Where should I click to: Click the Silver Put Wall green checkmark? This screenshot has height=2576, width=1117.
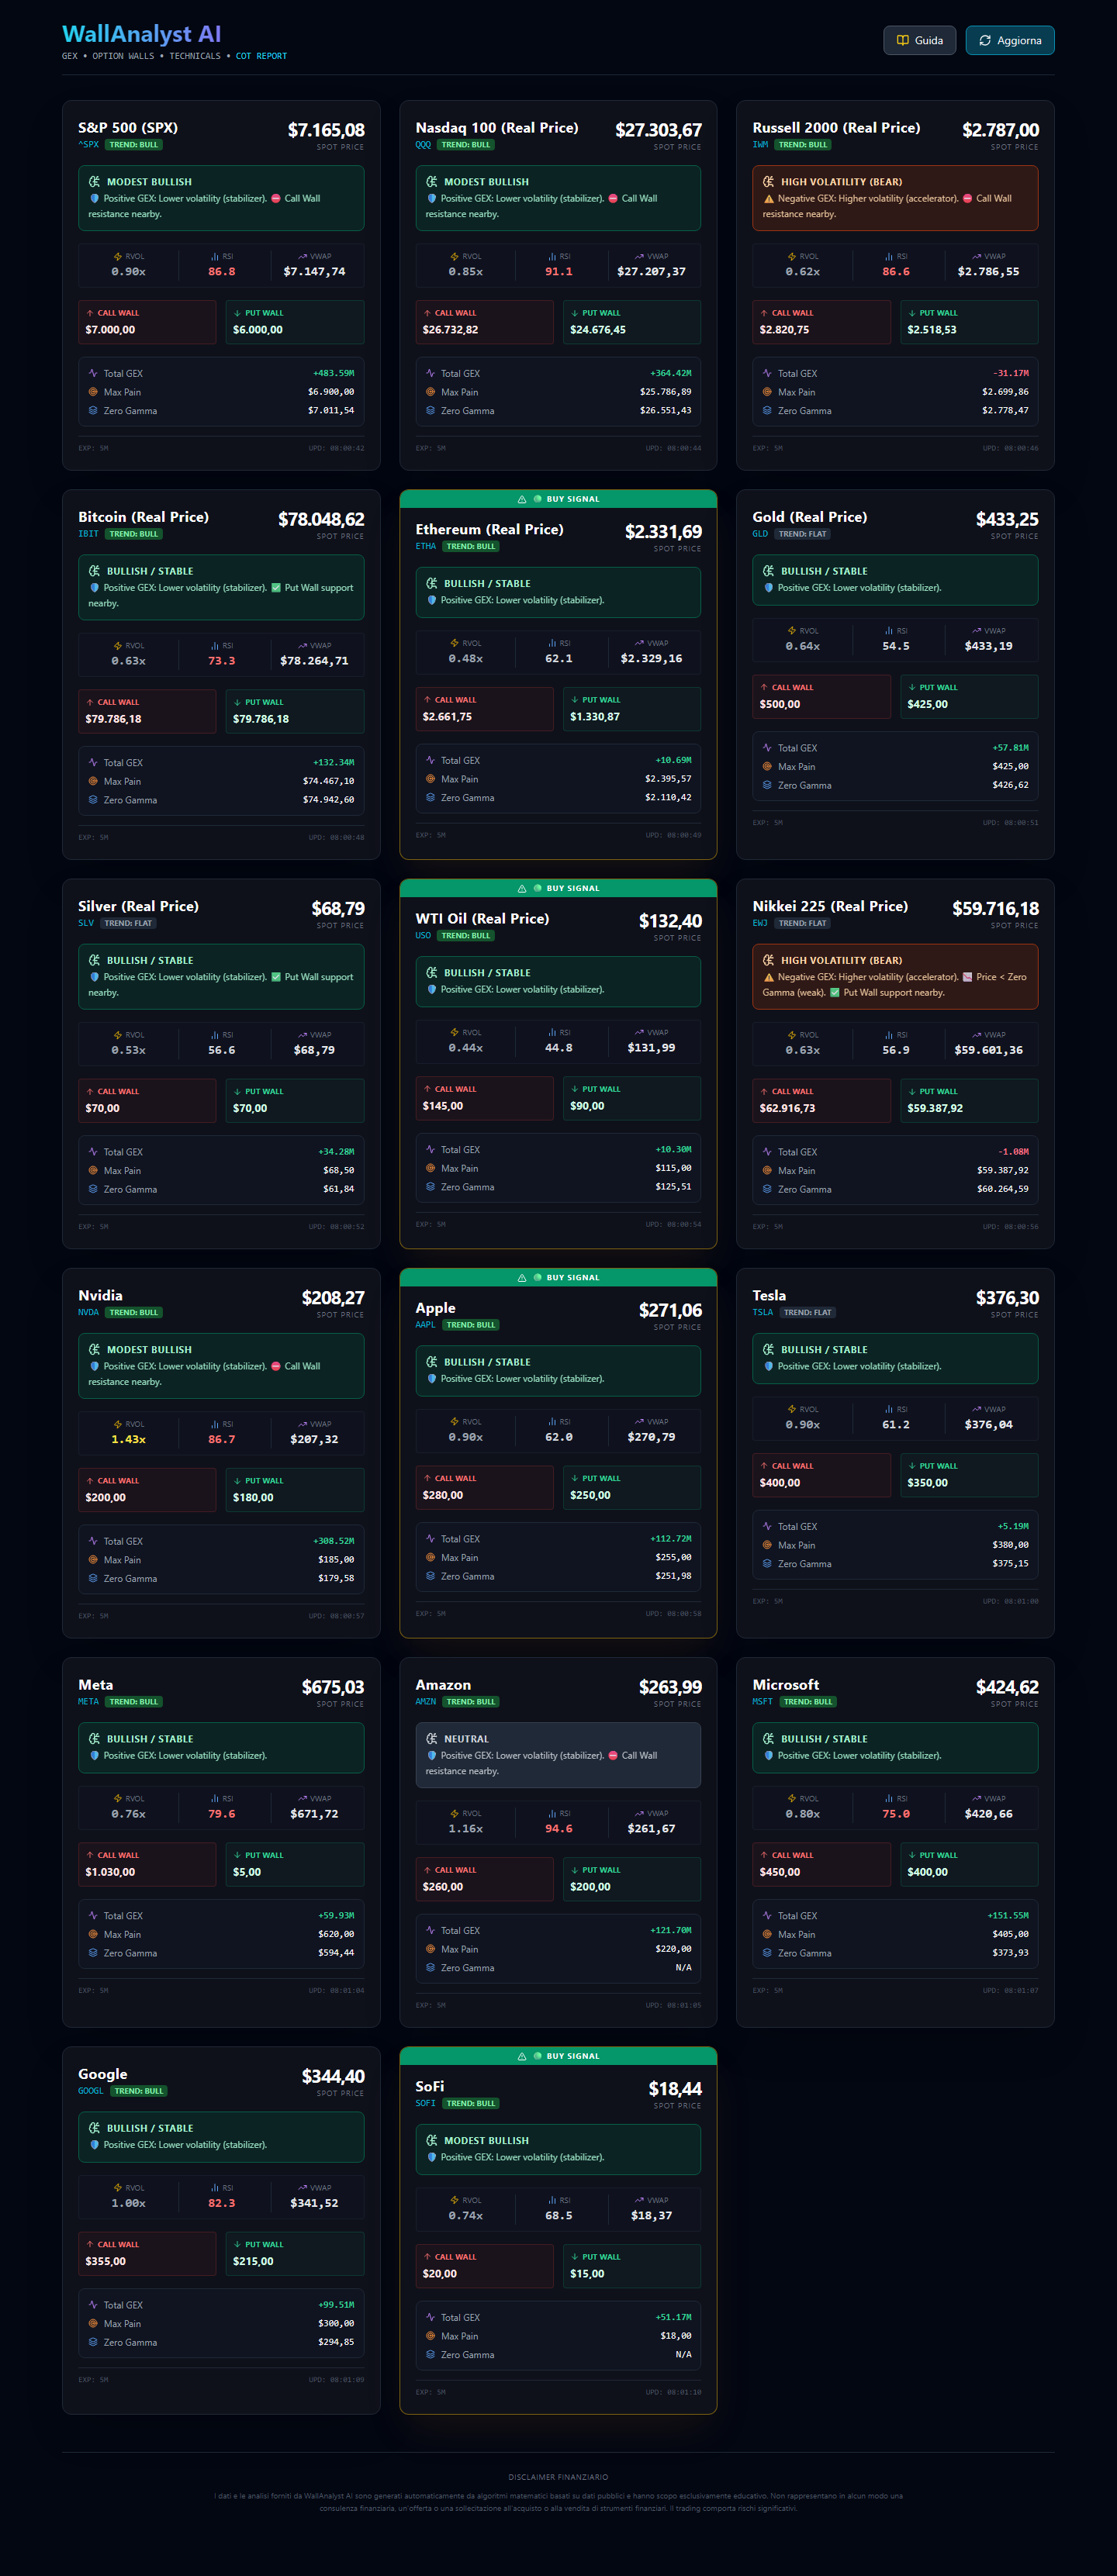tap(276, 977)
